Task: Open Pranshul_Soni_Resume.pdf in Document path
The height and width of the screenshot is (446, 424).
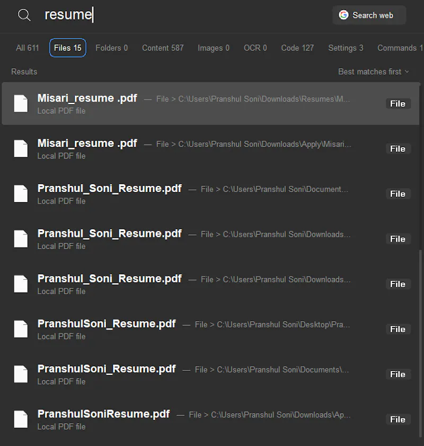Action: 210,194
